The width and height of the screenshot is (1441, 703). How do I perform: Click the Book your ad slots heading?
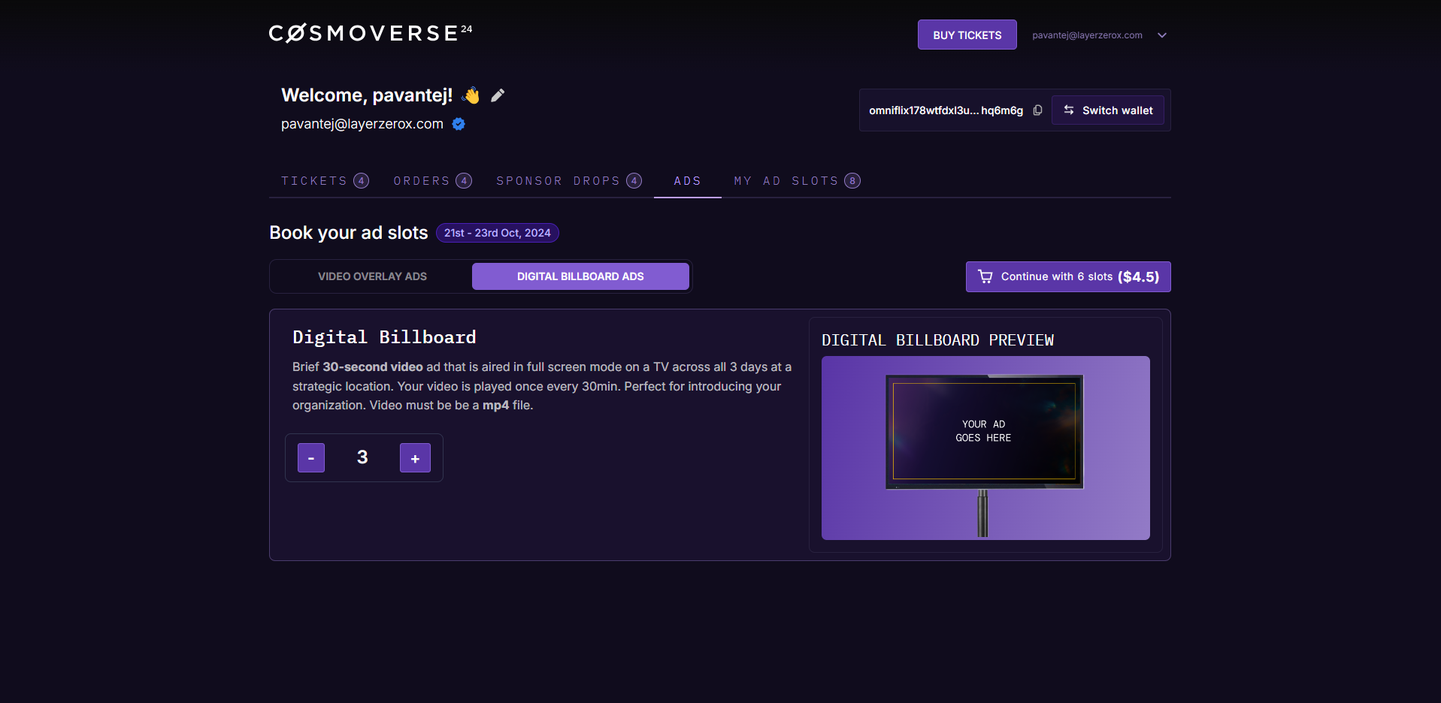[349, 233]
